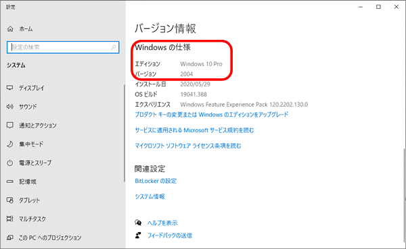The width and height of the screenshot is (406, 249).
Task: Click the エディション label
Action: [x=148, y=64]
